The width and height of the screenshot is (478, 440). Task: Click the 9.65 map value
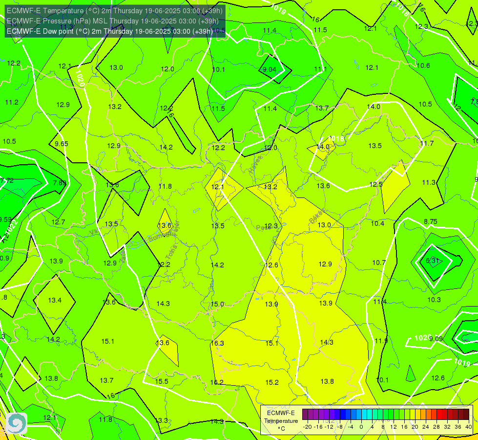tap(62, 144)
